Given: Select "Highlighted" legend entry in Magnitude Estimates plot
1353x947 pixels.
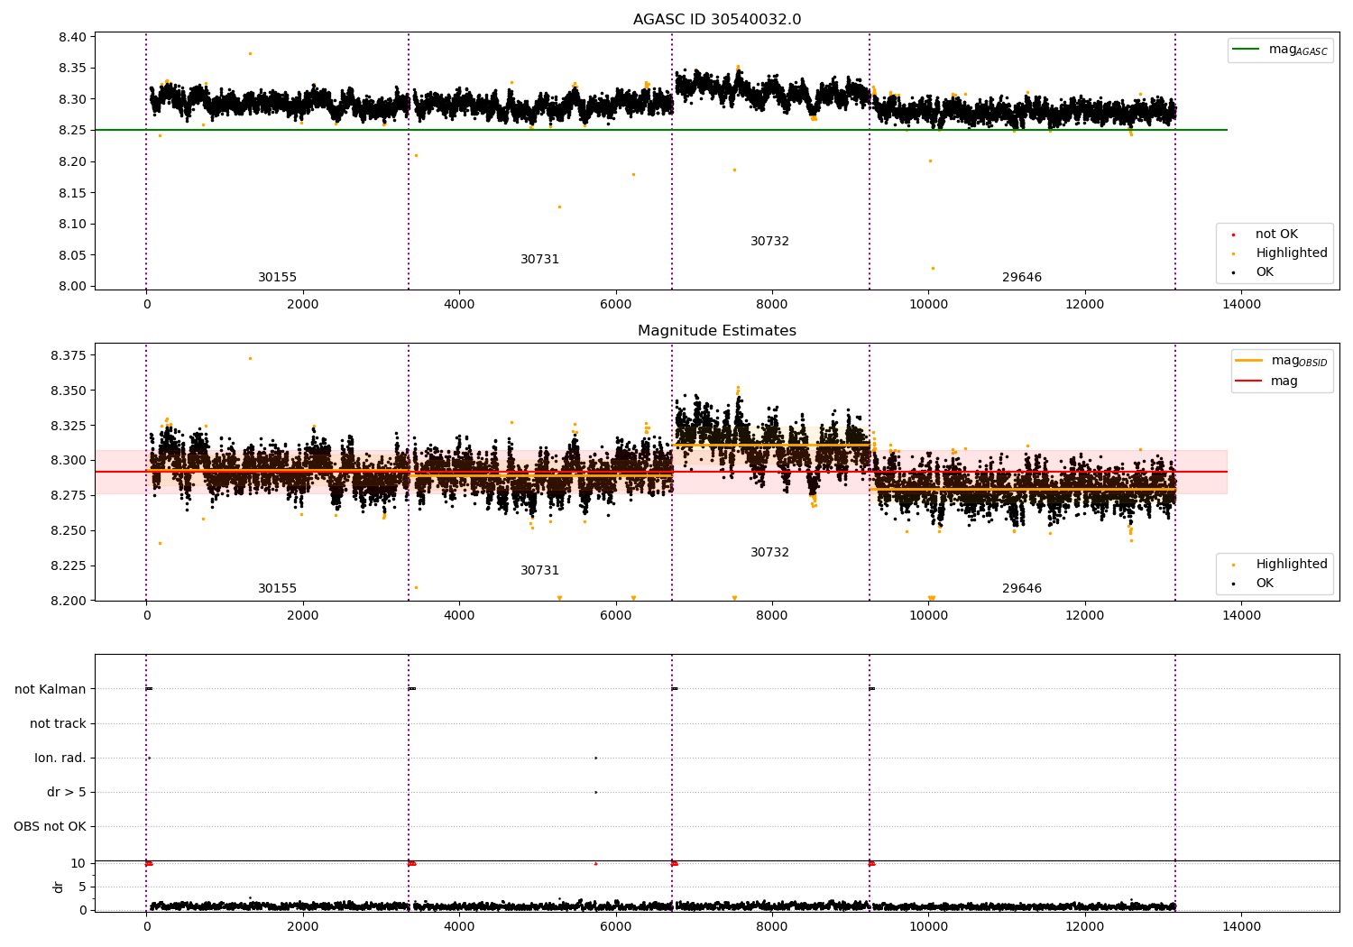Looking at the screenshot, I should 1292,565.
